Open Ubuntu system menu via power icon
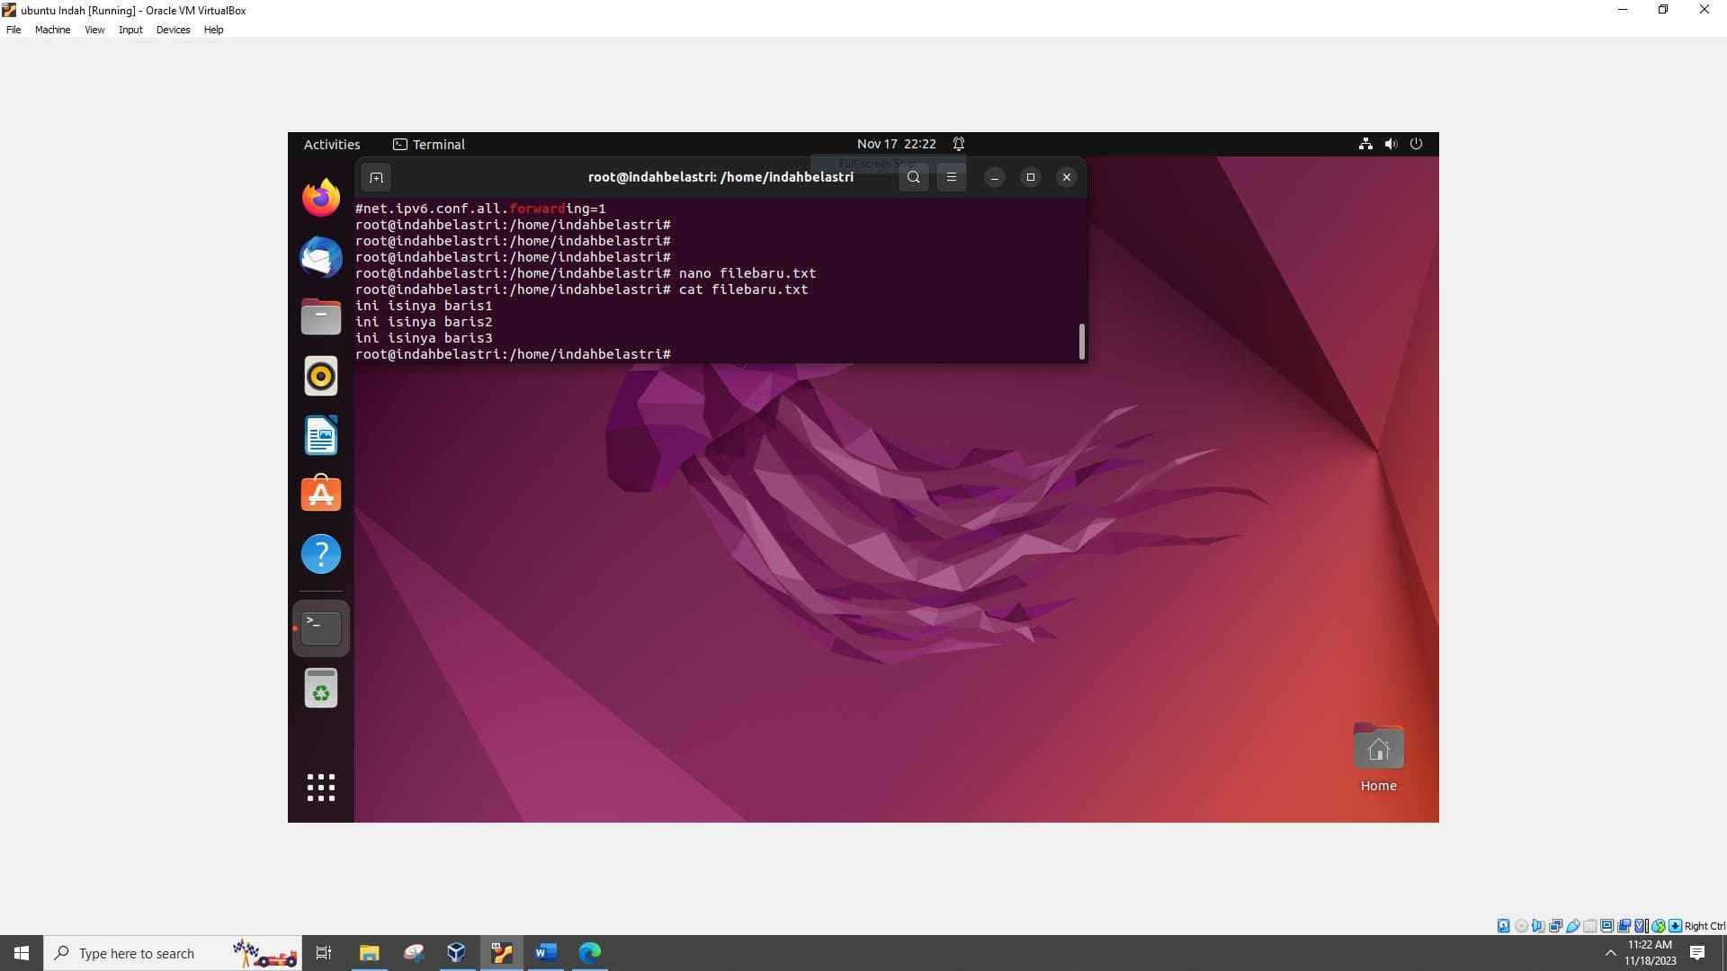The width and height of the screenshot is (1727, 971). 1416,144
